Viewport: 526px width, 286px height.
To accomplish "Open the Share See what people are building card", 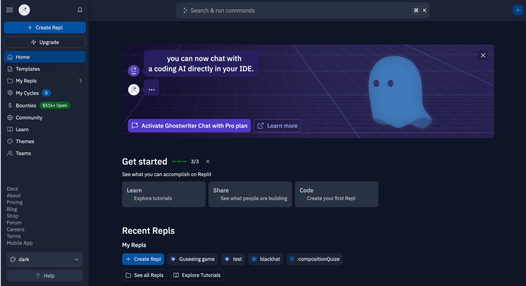I will pos(250,194).
